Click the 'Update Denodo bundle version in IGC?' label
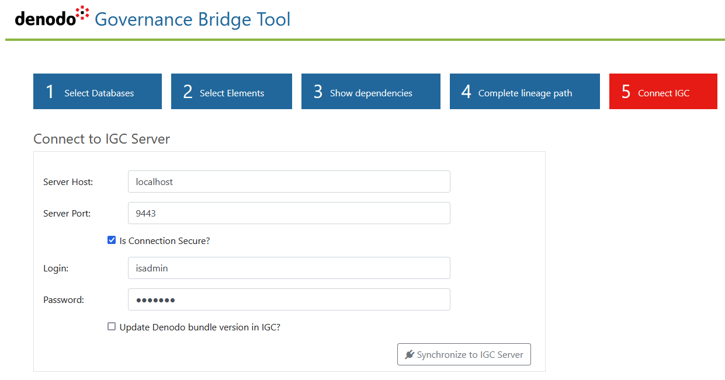This screenshot has height=380, width=725. pyautogui.click(x=200, y=327)
